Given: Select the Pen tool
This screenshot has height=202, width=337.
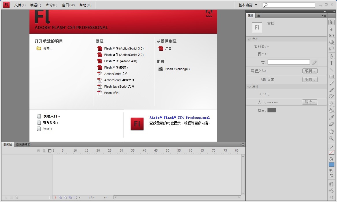Looking at the screenshot, I should pyautogui.click(x=331, y=56).
